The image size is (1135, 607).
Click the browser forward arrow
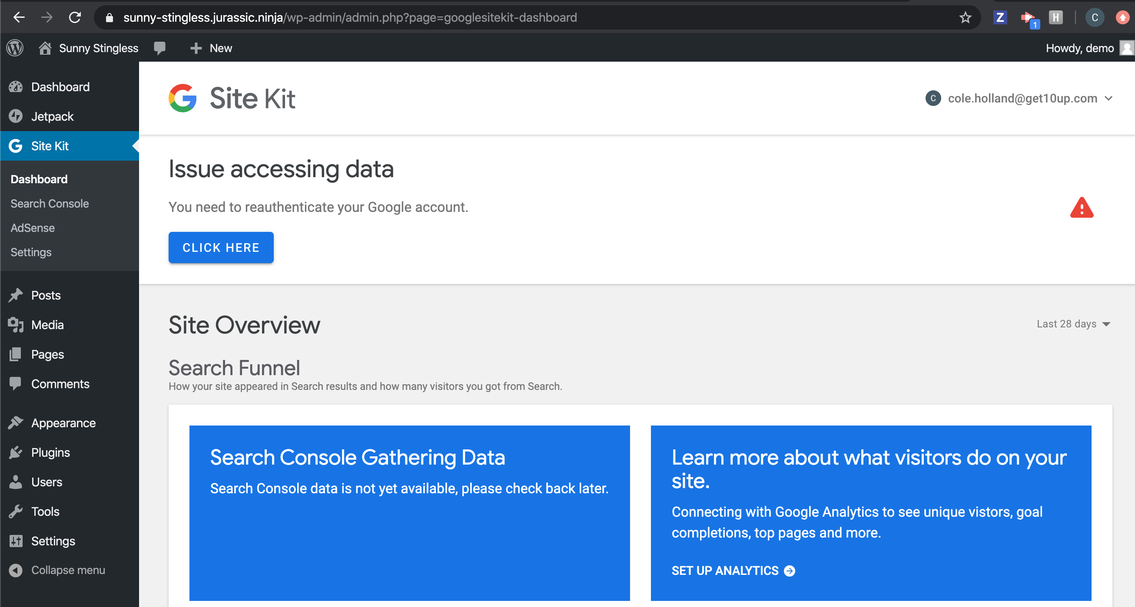pyautogui.click(x=46, y=18)
